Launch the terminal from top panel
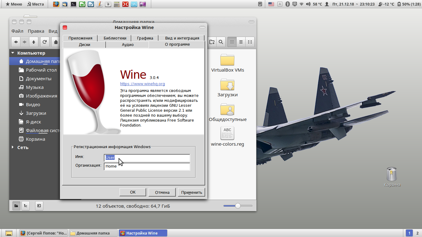 click(x=73, y=4)
